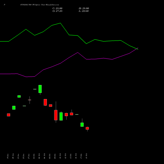Image resolution: width=164 pixels, height=164 pixels.
Task: Select the green candle above 10 Feb
Action: point(61,116)
